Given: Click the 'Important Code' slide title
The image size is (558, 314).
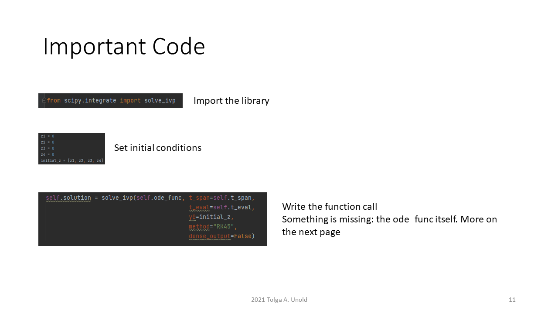Looking at the screenshot, I should 124,46.
